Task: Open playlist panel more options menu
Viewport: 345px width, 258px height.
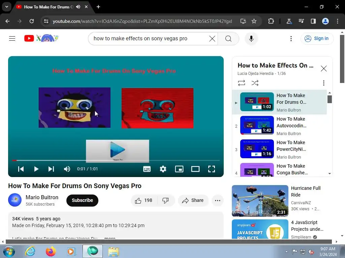Action: point(323,83)
